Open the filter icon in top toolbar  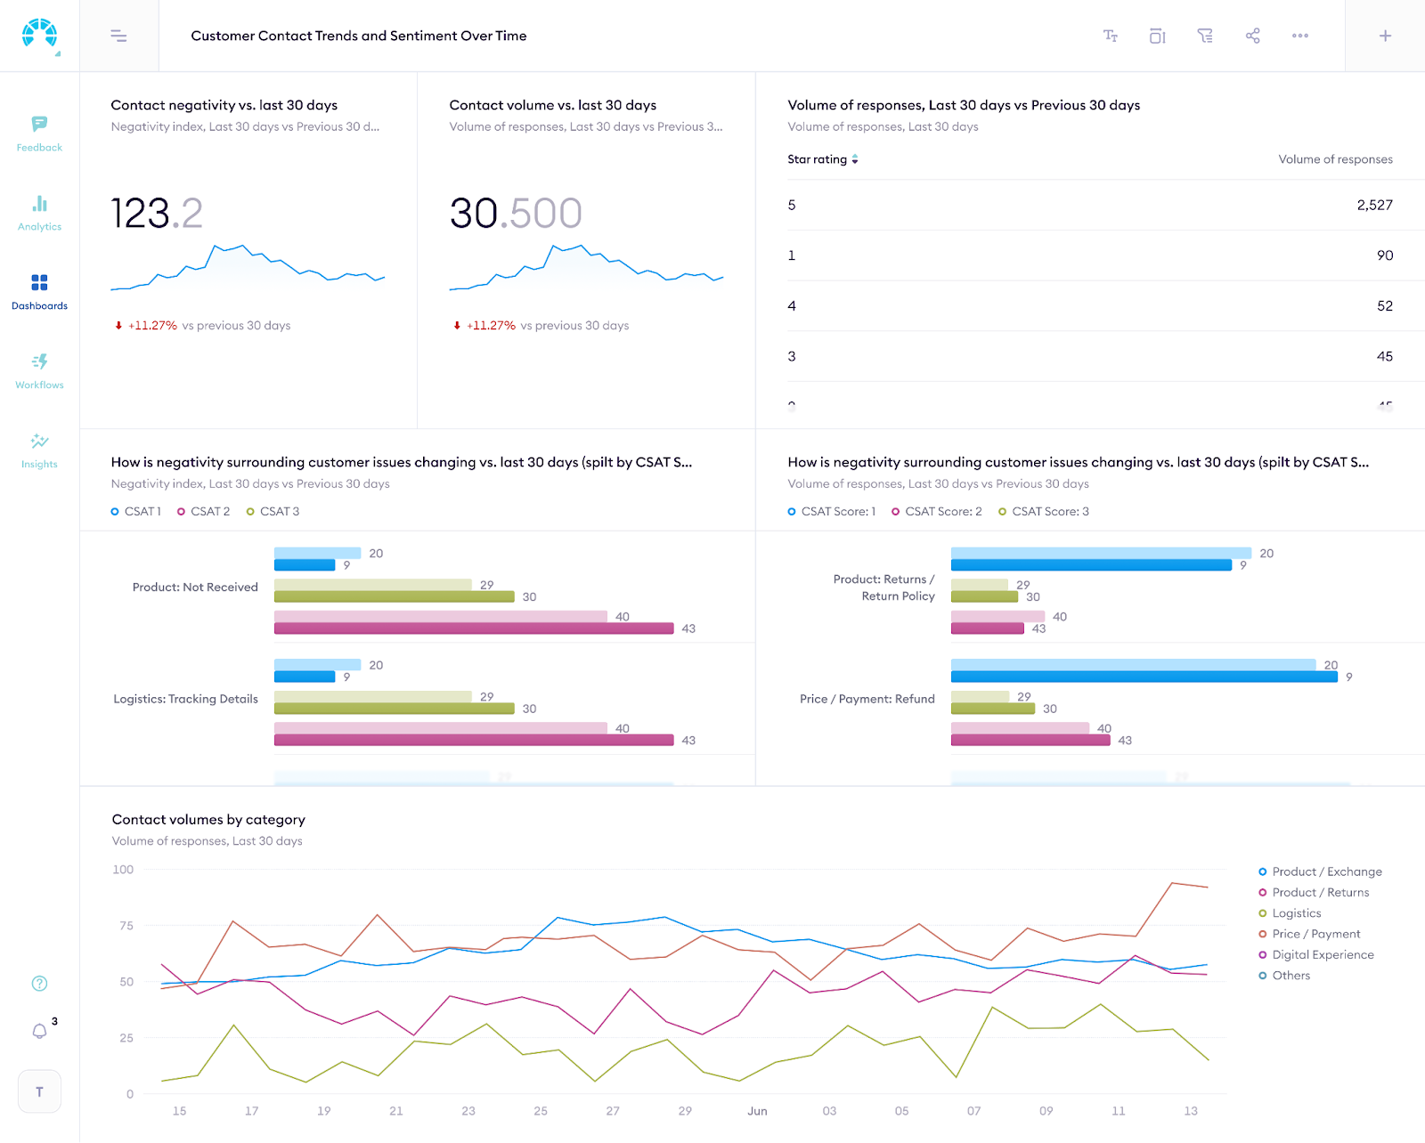pyautogui.click(x=1205, y=36)
